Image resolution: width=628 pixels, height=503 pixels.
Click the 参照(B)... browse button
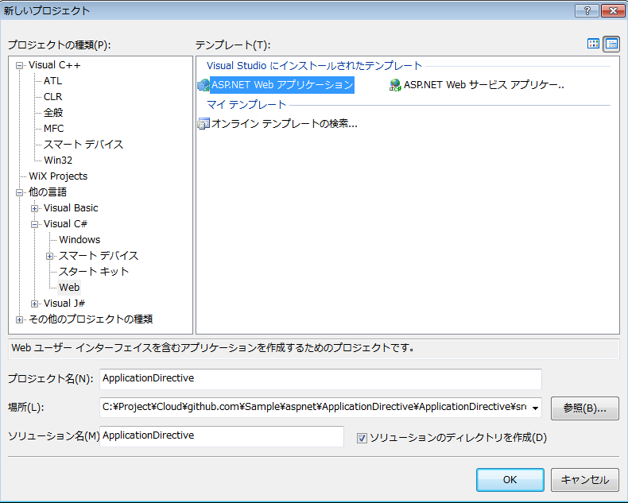585,408
